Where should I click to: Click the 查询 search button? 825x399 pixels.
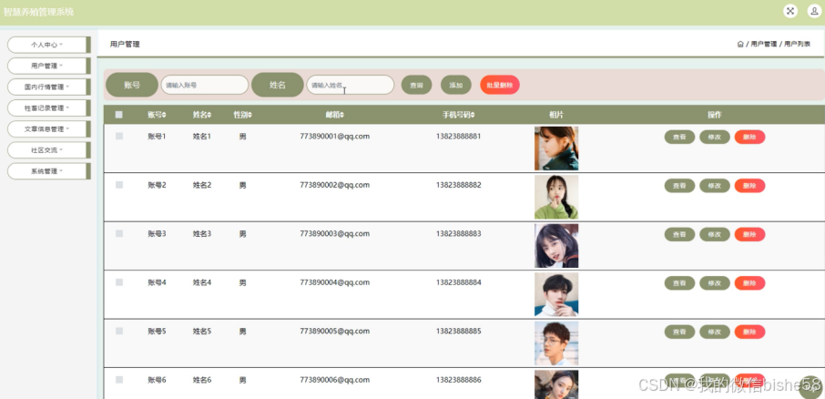tap(416, 85)
